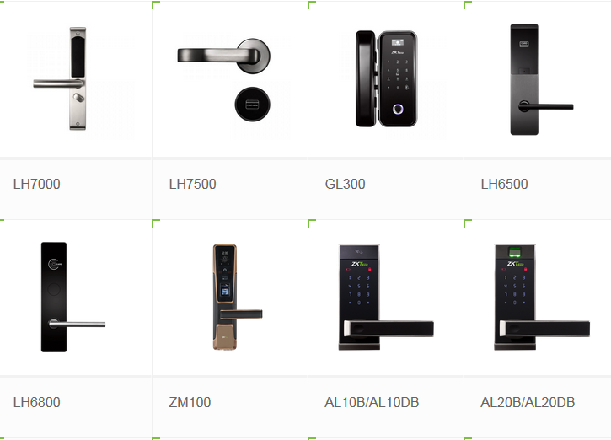Follow the AL20B/AL20DB title link

point(528,402)
